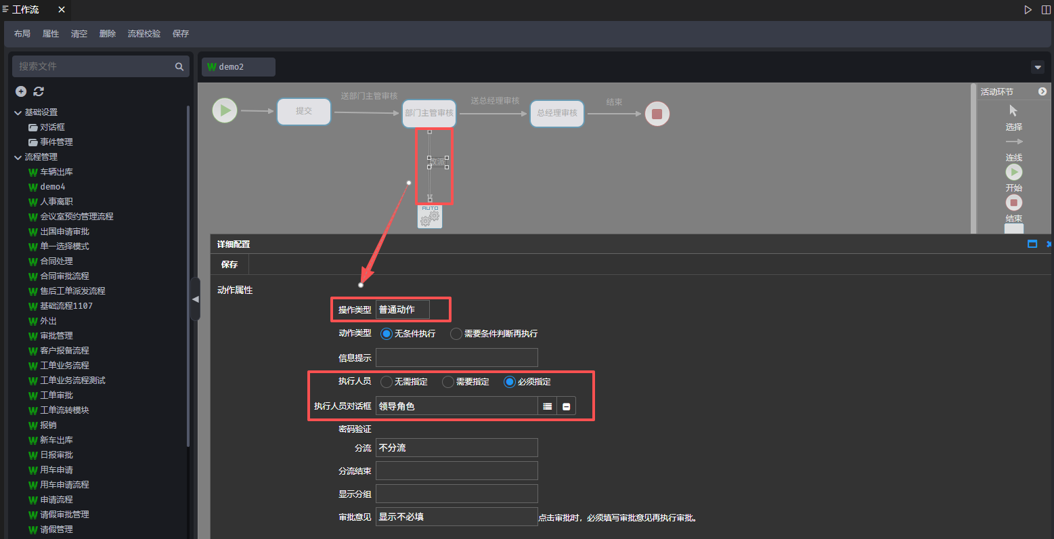1054x539 pixels.
Task: Open the 操作类型 dropdown showing 普通动作
Action: pos(403,310)
